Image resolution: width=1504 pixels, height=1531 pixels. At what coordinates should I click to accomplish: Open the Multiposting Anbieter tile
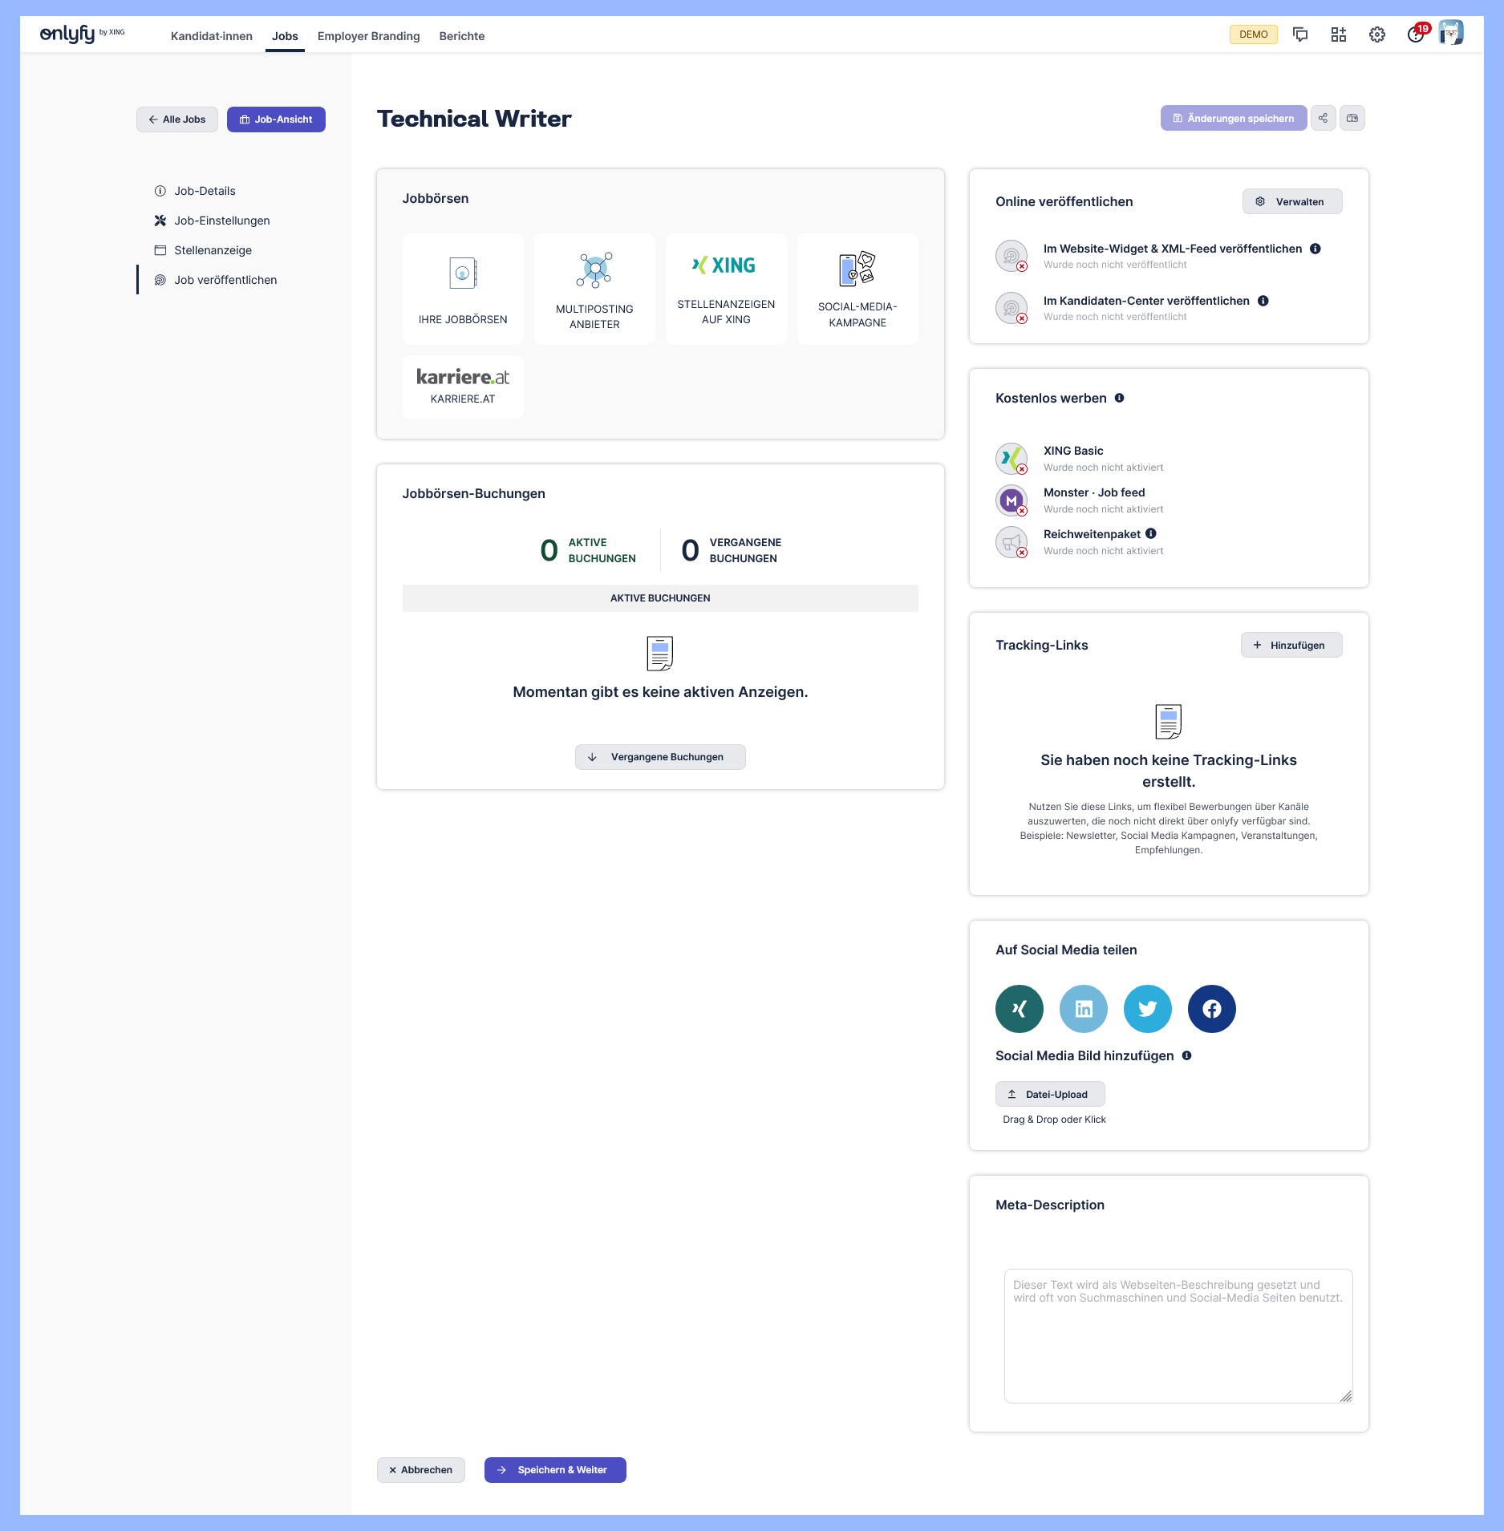(x=594, y=289)
